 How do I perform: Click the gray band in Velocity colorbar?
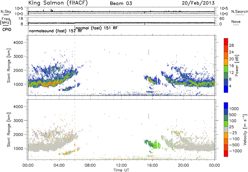point(226,129)
